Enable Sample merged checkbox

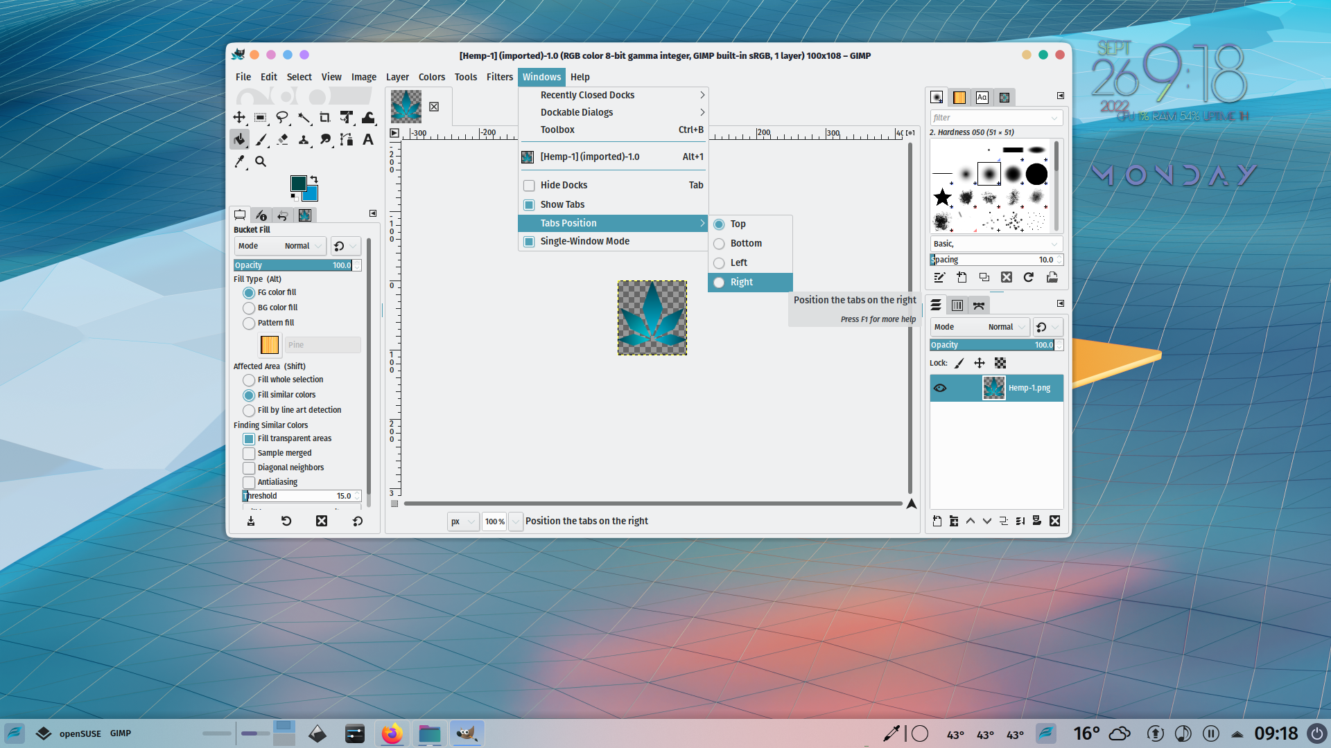pos(249,454)
